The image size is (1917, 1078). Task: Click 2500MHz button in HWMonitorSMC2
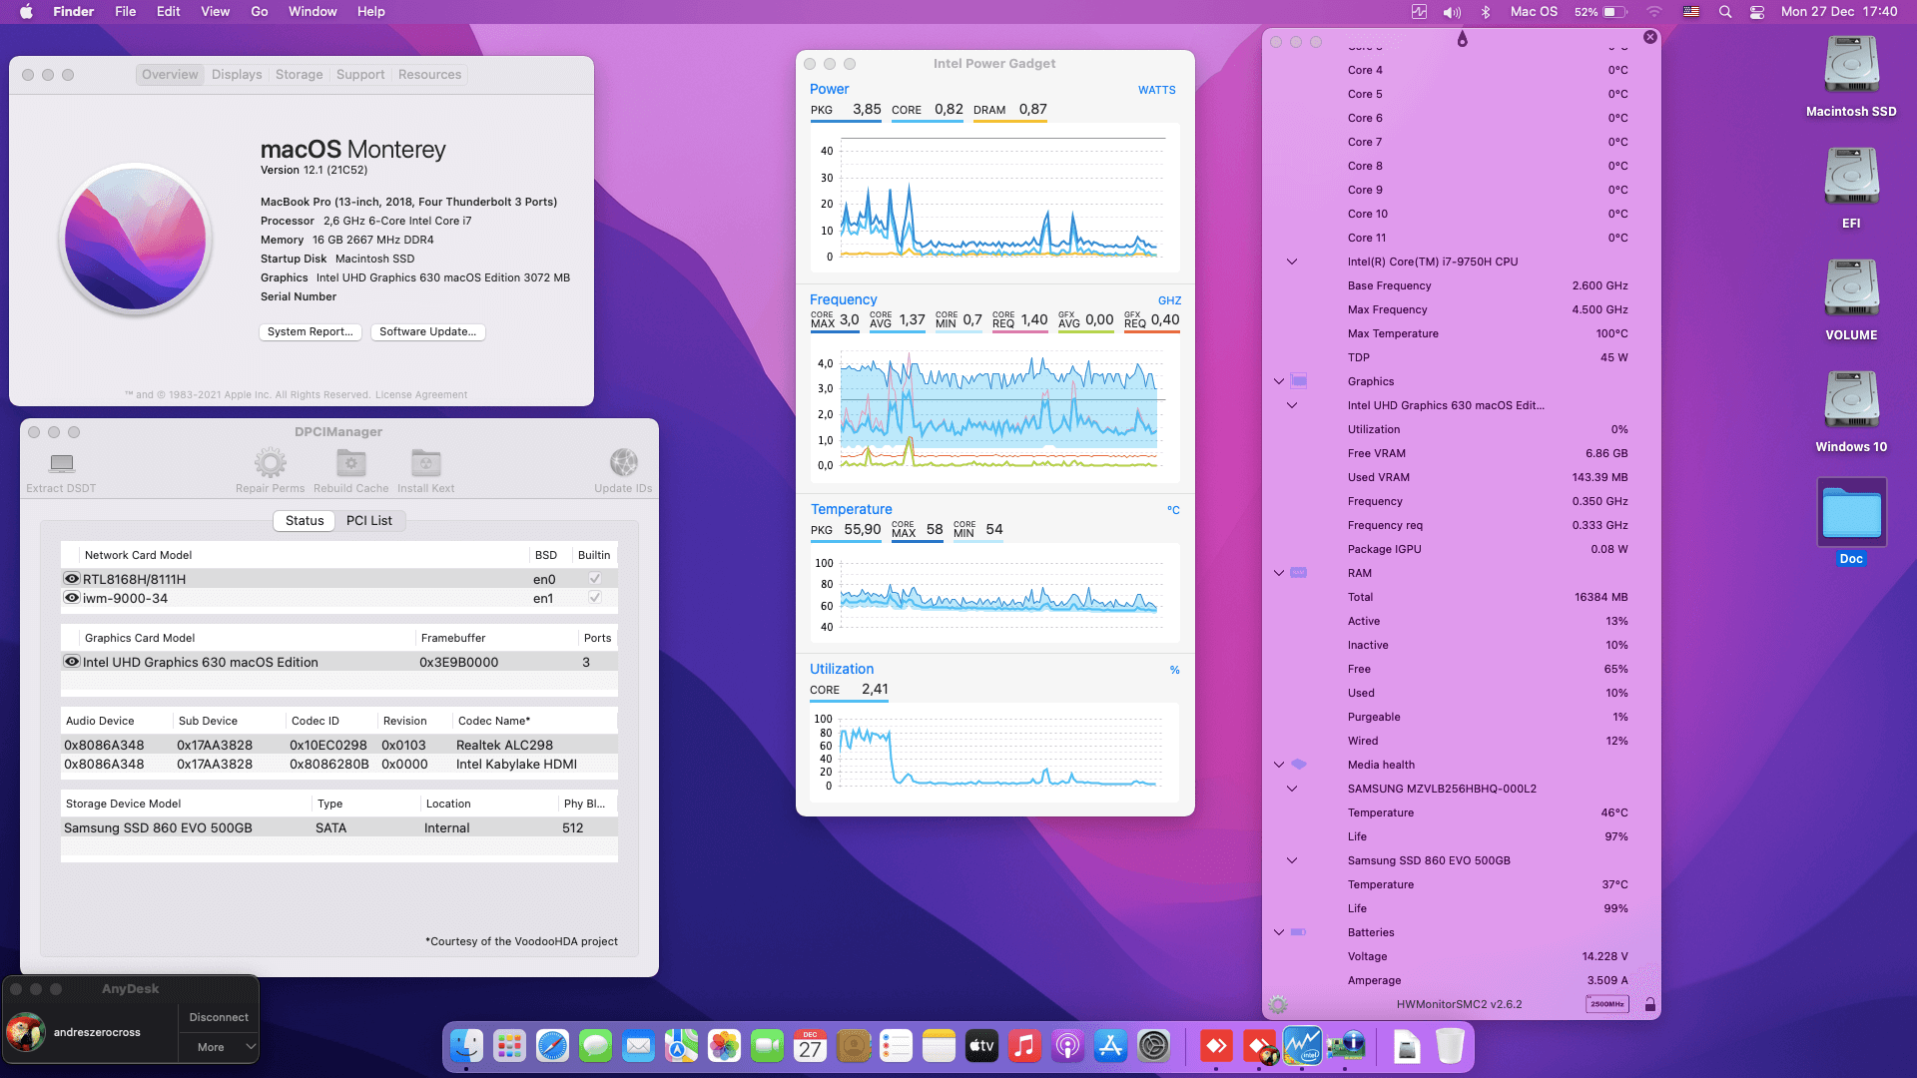tap(1606, 1004)
